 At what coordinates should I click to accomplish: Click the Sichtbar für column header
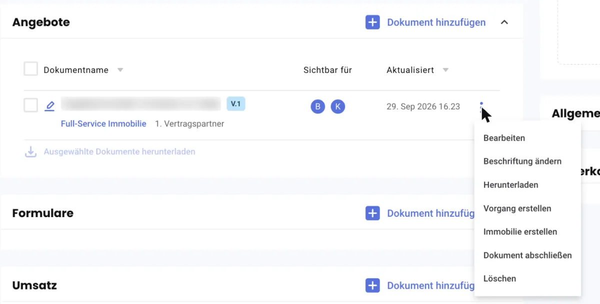click(327, 70)
